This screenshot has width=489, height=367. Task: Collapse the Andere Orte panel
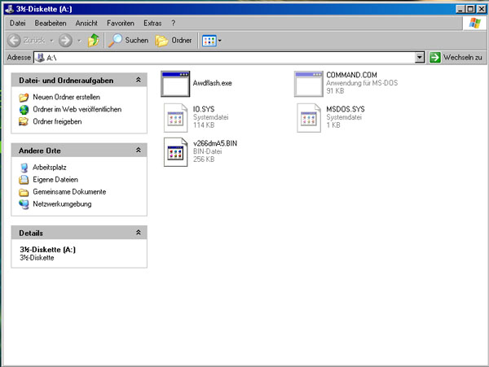tap(139, 150)
